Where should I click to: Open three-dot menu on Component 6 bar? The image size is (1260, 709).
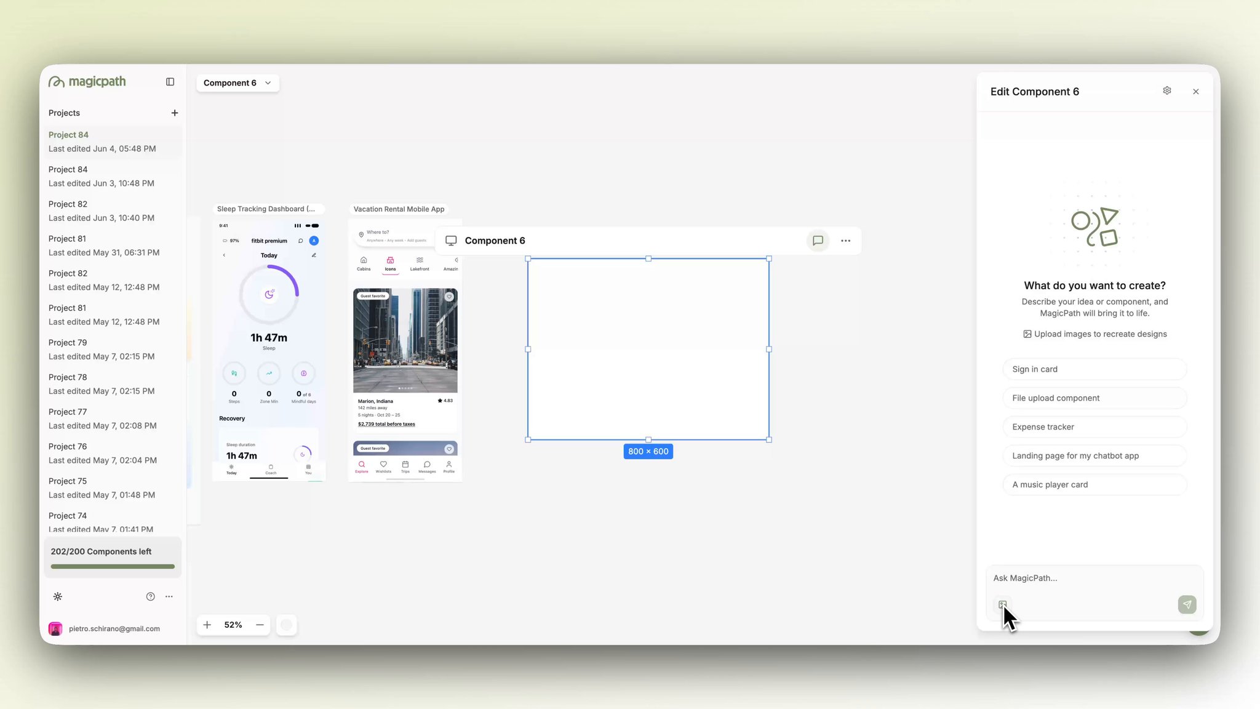coord(845,241)
